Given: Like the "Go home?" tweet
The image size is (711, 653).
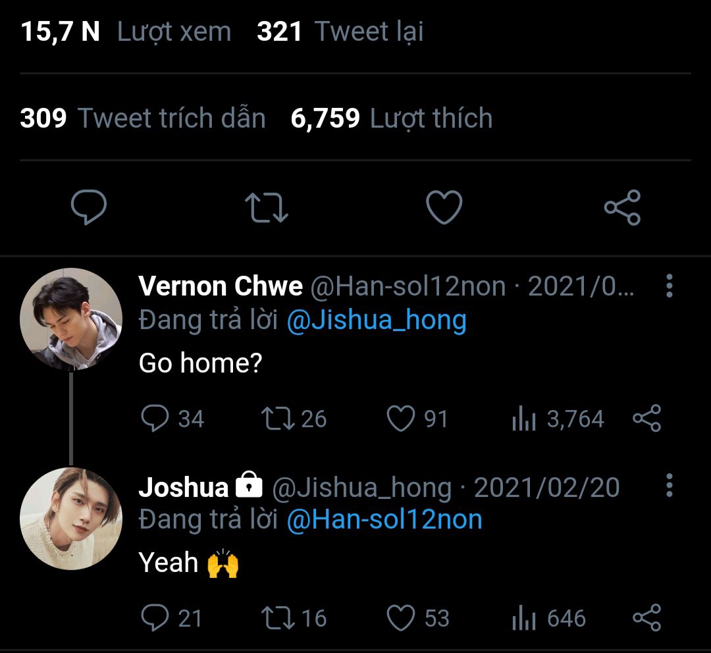Looking at the screenshot, I should pos(401,419).
